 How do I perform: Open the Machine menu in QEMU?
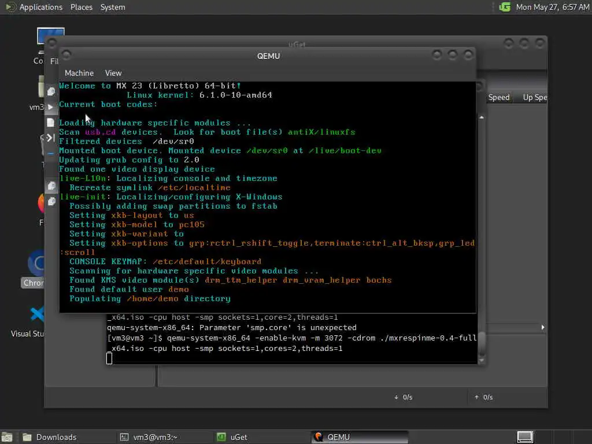pyautogui.click(x=79, y=73)
